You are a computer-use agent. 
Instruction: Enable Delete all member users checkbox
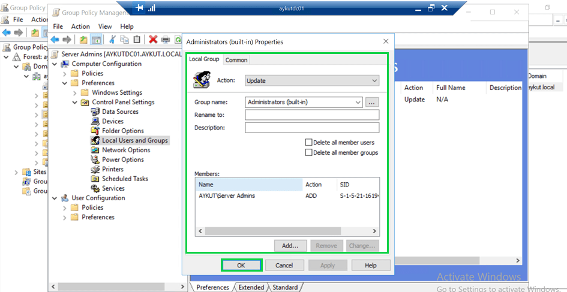pyautogui.click(x=309, y=143)
